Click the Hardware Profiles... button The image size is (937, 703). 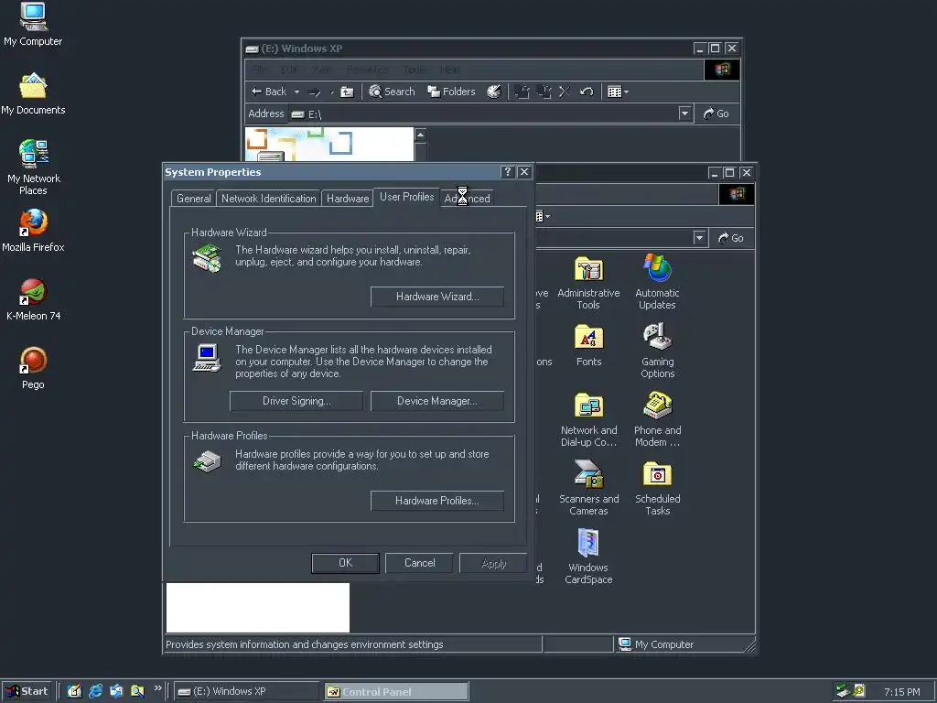[437, 501]
